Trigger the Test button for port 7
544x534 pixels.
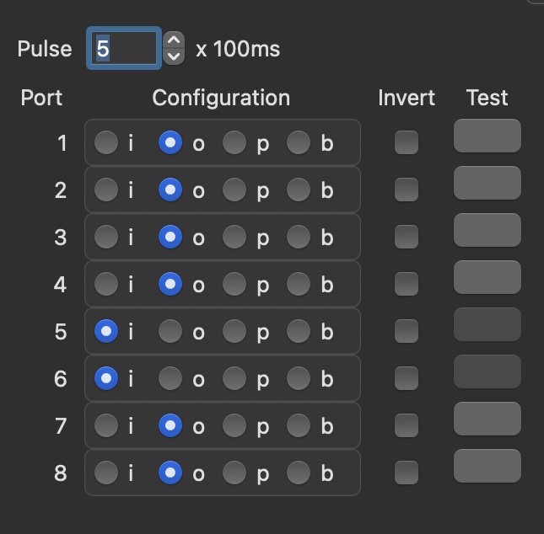487,419
